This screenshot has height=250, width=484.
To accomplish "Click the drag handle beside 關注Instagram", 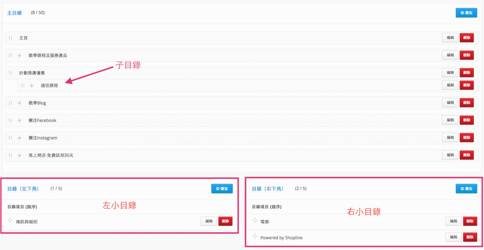I will 11,138.
